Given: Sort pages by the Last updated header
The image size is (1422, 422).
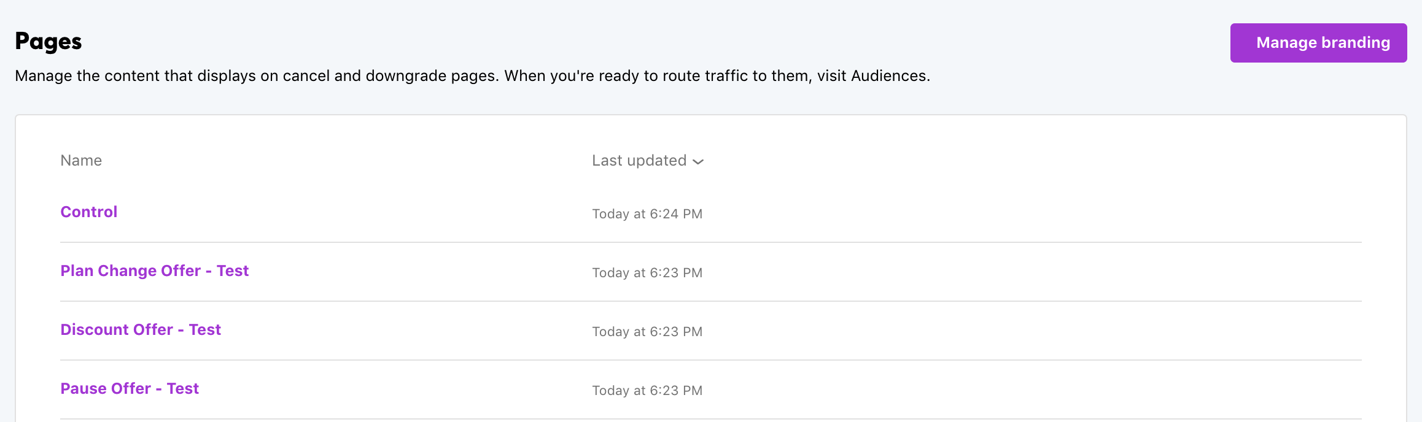Looking at the screenshot, I should pyautogui.click(x=639, y=161).
